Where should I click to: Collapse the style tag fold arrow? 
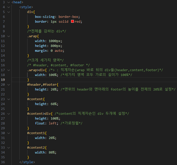pos(9,7)
